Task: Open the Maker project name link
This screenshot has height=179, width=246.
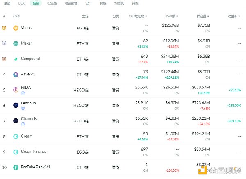Action: click(26, 43)
